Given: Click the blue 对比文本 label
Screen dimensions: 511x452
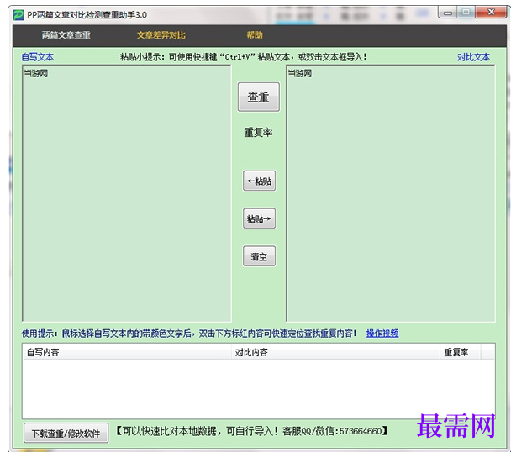Looking at the screenshot, I should [473, 57].
